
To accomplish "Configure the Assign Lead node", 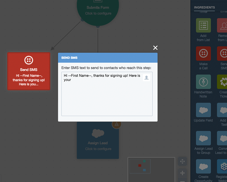I will (x=98, y=140).
